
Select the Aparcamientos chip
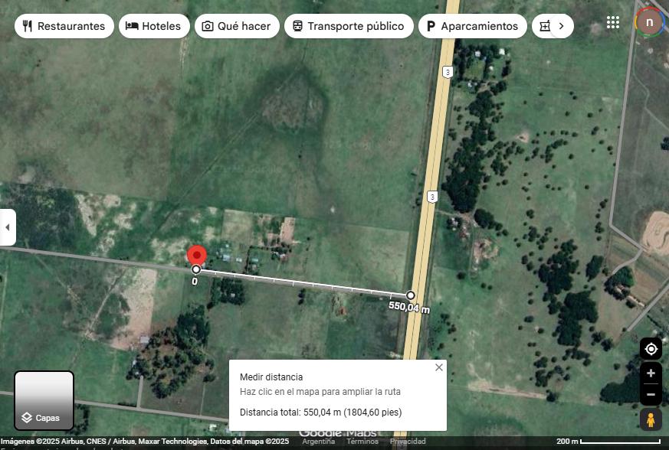point(472,26)
